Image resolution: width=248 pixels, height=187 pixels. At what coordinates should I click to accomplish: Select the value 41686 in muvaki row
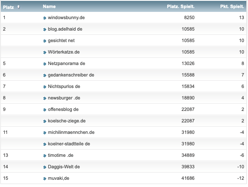point(188,178)
